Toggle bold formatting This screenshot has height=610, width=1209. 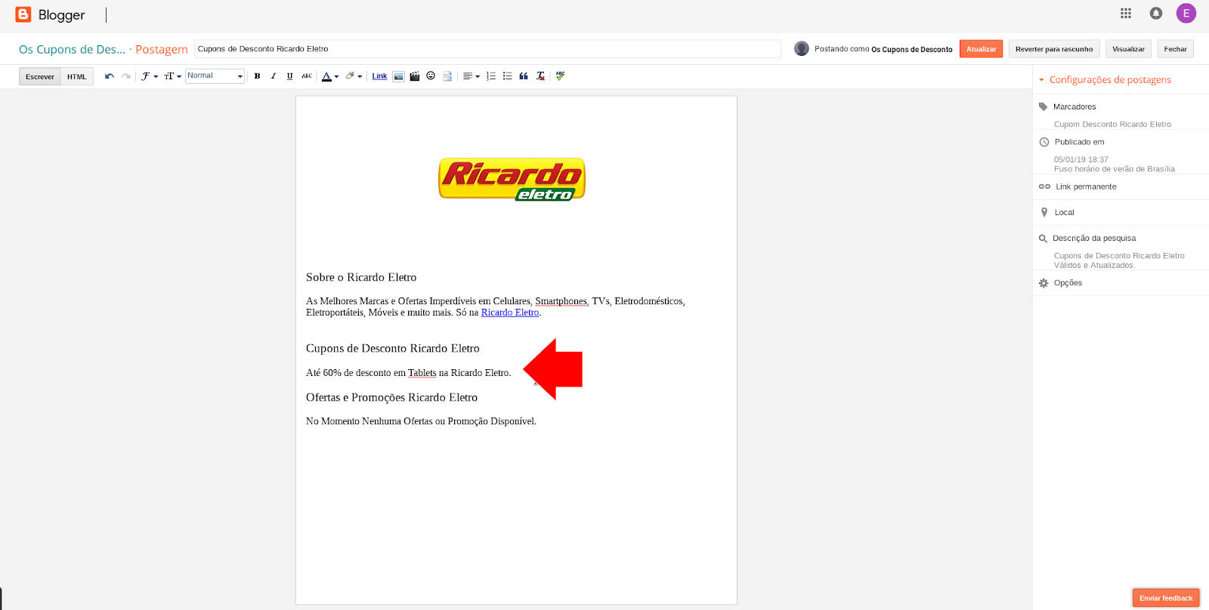[258, 76]
